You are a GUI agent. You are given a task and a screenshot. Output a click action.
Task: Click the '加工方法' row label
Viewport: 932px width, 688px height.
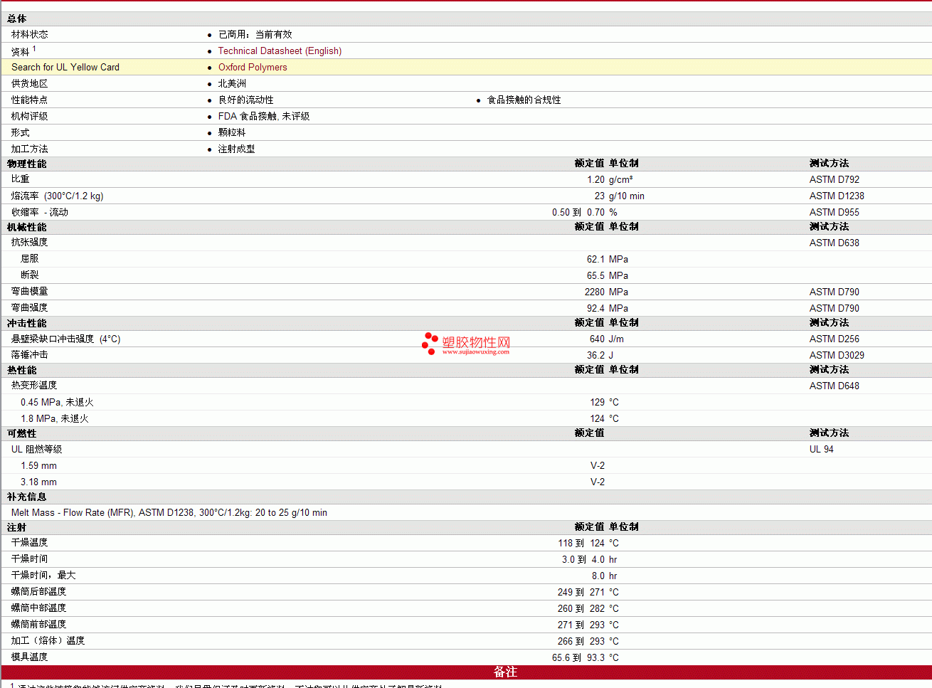click(x=30, y=149)
